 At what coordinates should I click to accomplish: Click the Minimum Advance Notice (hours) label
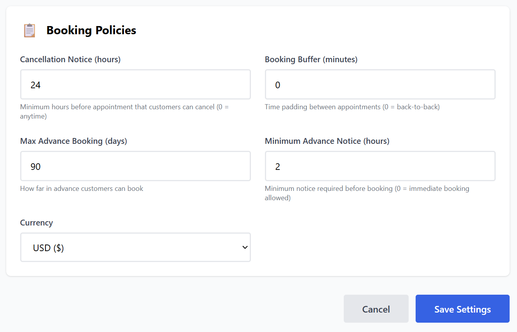click(327, 141)
